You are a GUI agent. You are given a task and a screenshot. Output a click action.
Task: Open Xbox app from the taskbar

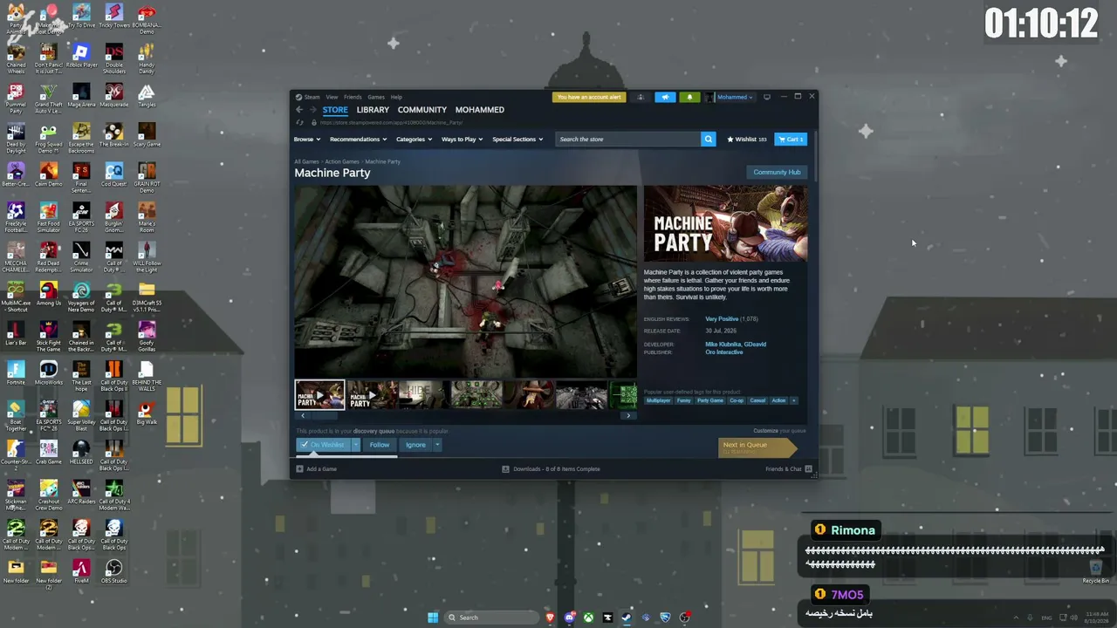pos(589,618)
